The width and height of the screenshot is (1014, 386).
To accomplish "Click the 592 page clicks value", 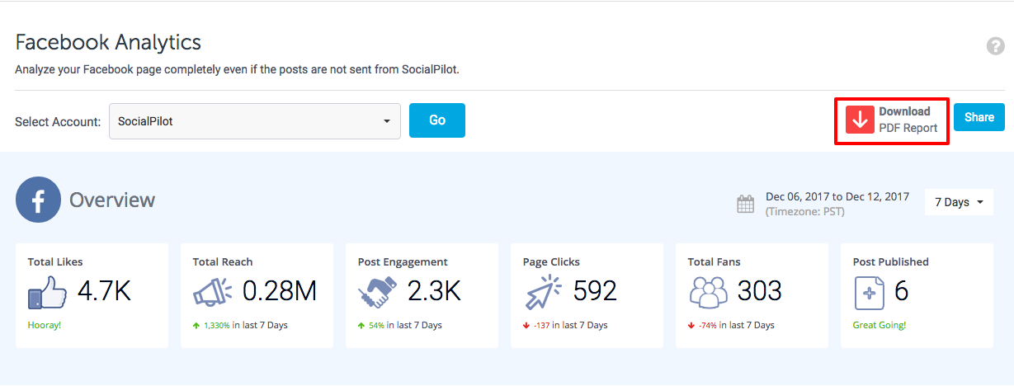I will tap(595, 290).
